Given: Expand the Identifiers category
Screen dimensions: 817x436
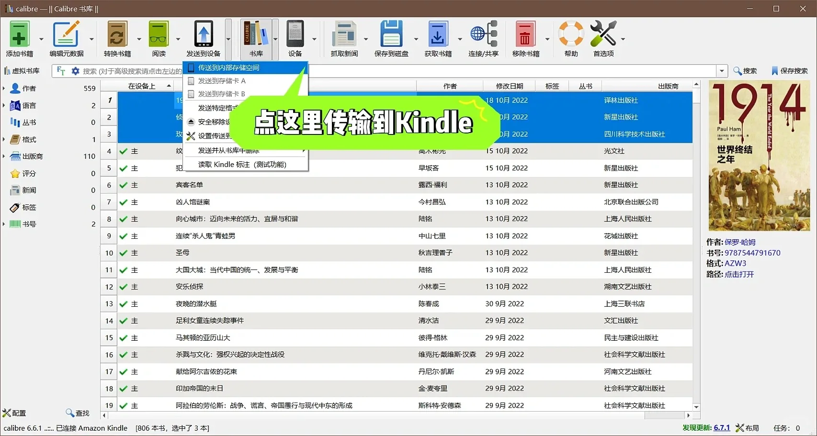Looking at the screenshot, I should 4,224.
